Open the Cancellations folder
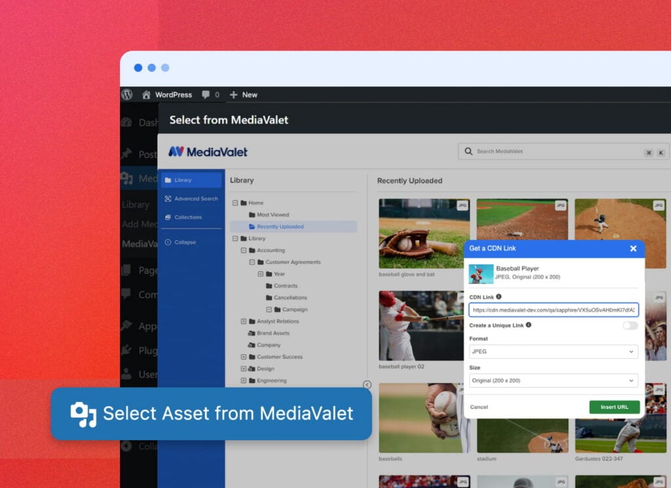 pyautogui.click(x=286, y=297)
